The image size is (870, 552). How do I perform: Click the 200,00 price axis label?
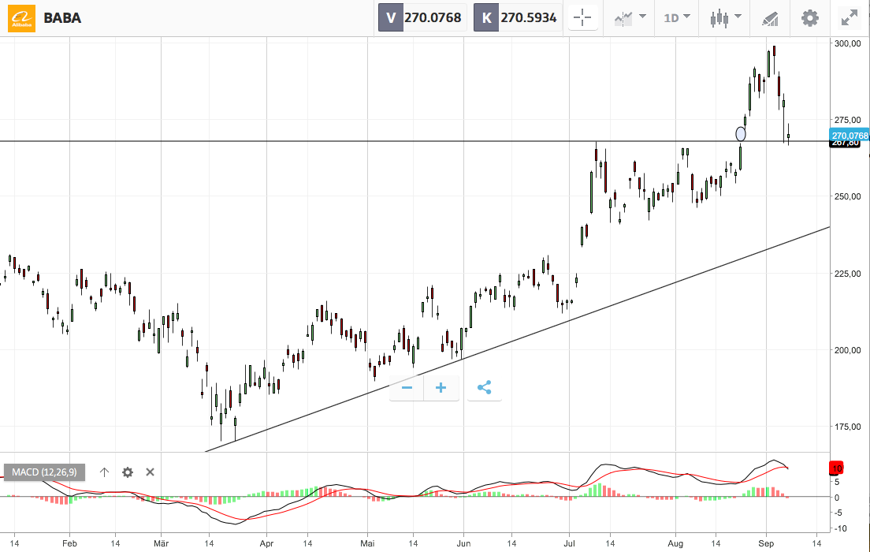pyautogui.click(x=848, y=350)
